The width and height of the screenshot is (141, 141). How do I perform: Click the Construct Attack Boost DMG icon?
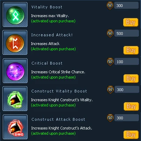15,127
